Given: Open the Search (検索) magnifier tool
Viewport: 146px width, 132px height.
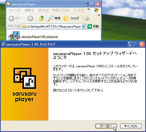Looking at the screenshot, I should click(51, 18).
